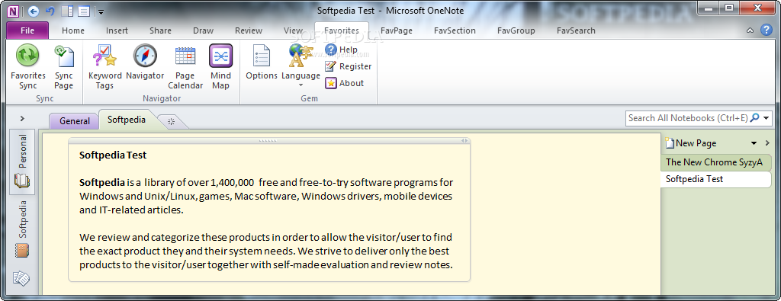Switch to the Draw ribbon tab
This screenshot has height=301, width=781.
click(x=203, y=30)
